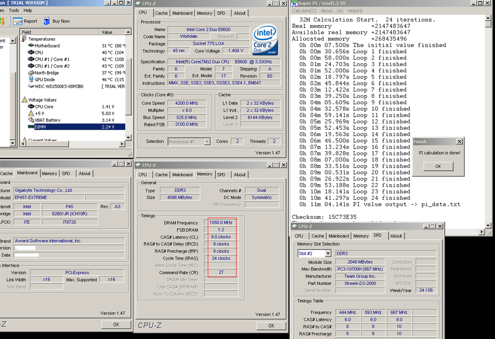This screenshot has width=495, height=339.
Task: Click the WDC WD2500KS hard drive icon
Action: coord(31,86)
